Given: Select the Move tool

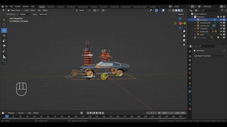Looking at the screenshot, I should click(4, 30).
